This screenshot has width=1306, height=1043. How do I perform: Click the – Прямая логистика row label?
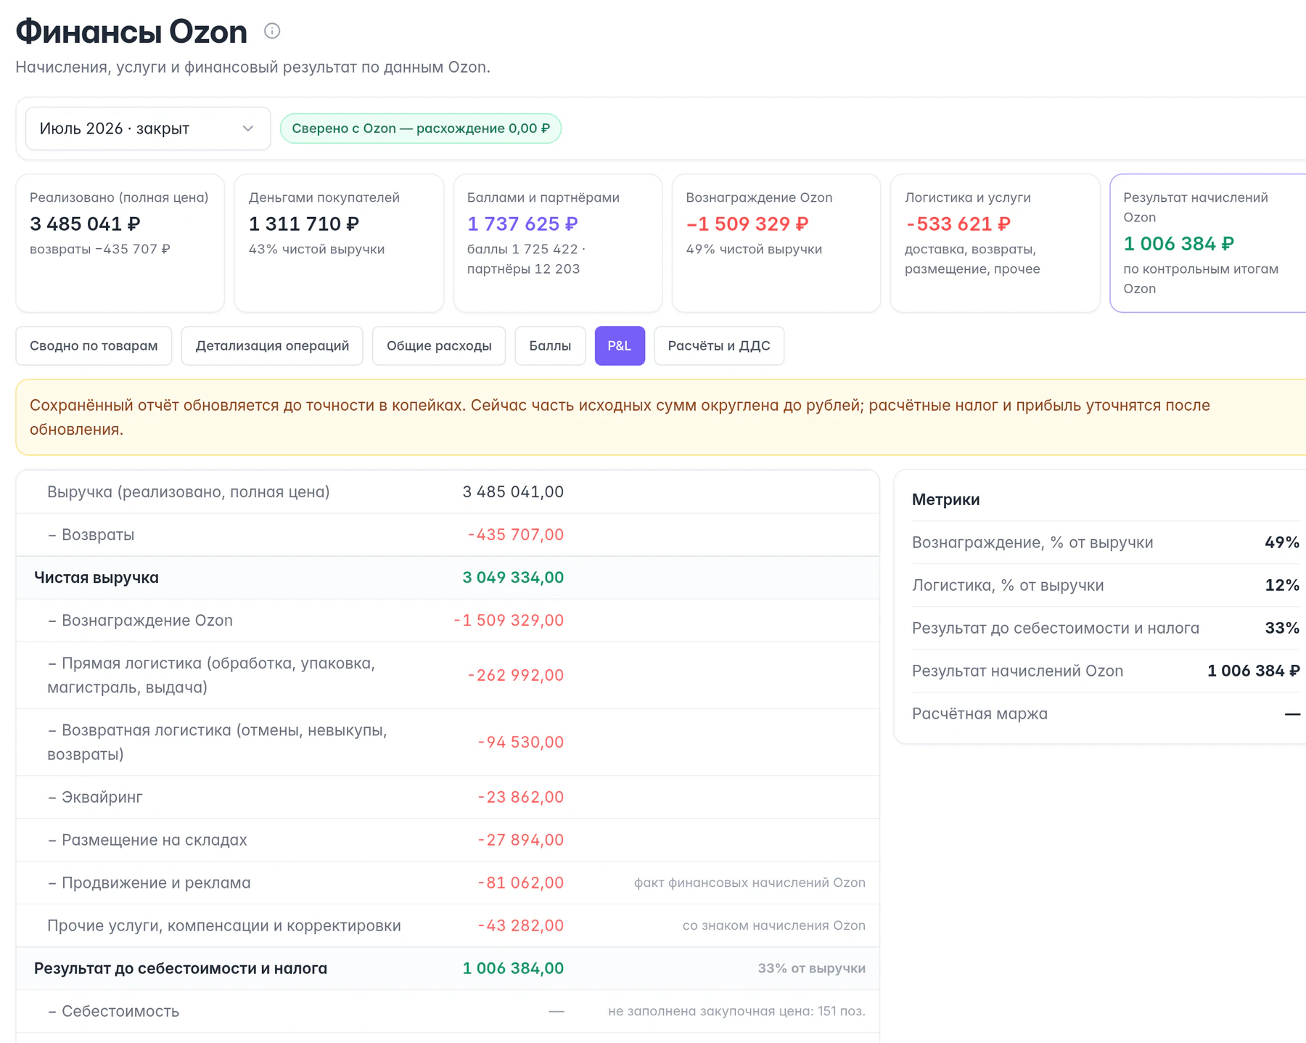pos(211,675)
